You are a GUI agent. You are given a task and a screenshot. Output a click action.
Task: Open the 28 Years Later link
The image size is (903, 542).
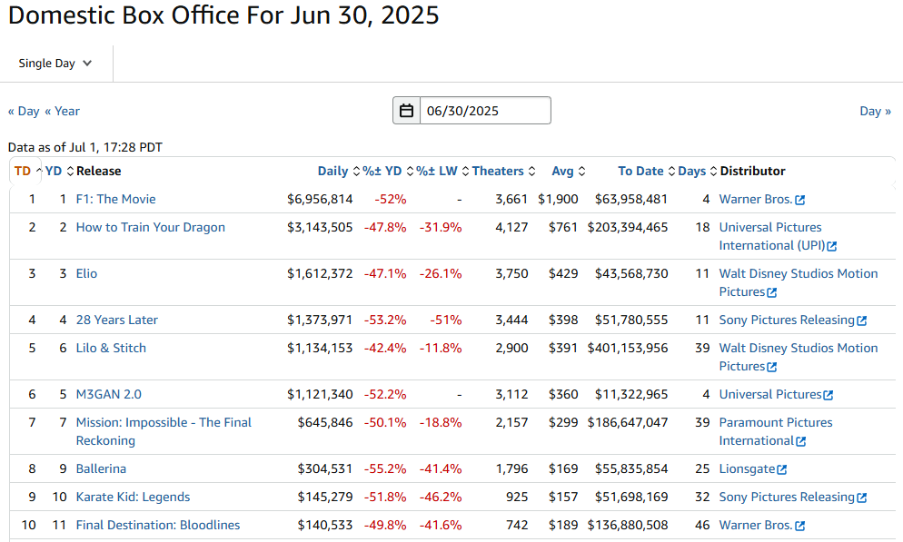pyautogui.click(x=117, y=320)
